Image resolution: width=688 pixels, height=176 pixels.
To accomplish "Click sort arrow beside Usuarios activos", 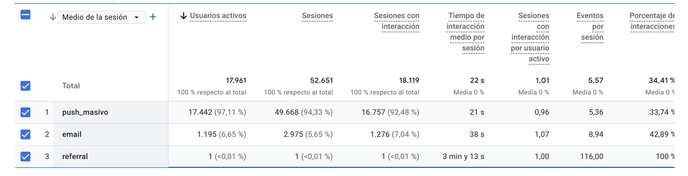I will click(x=184, y=16).
